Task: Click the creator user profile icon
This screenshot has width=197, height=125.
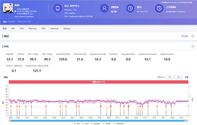Action: (x=104, y=8)
